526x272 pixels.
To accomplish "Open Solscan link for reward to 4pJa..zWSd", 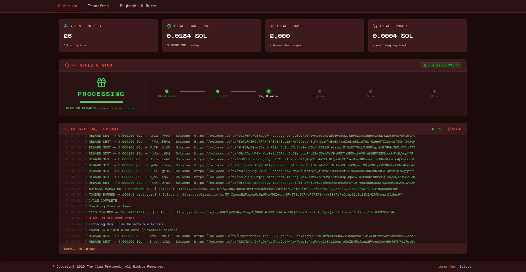I will [x=304, y=153].
